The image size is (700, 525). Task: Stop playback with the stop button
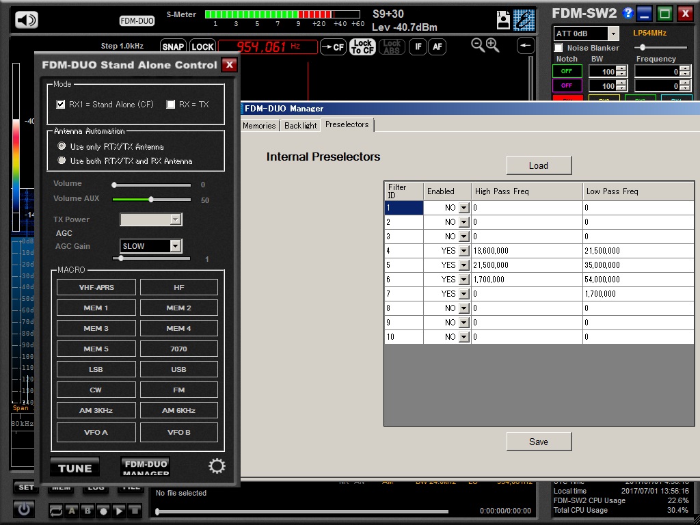click(135, 510)
